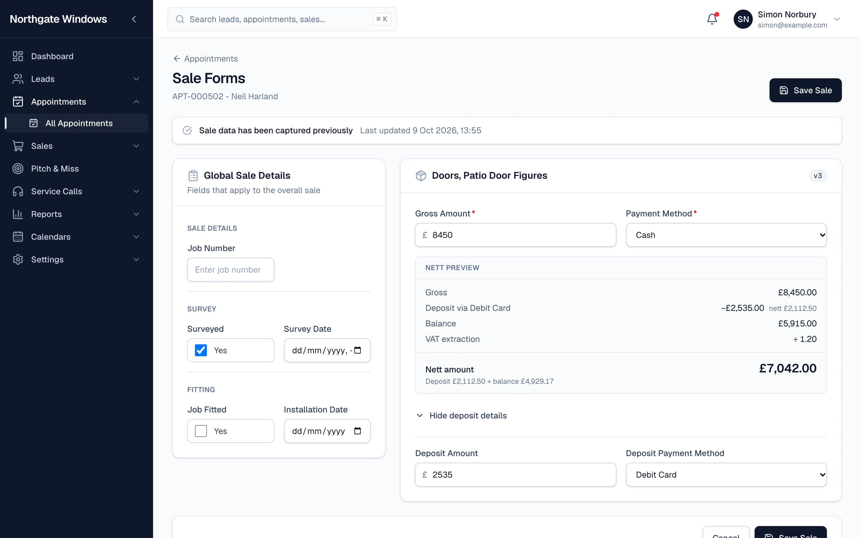861x538 pixels.
Task: Click the back arrow beside Appointments
Action: click(x=176, y=59)
